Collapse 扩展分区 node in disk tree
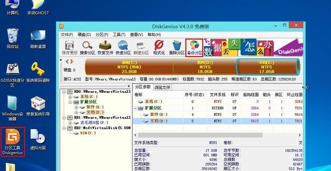The height and width of the screenshot is (171, 331). click(70, 102)
